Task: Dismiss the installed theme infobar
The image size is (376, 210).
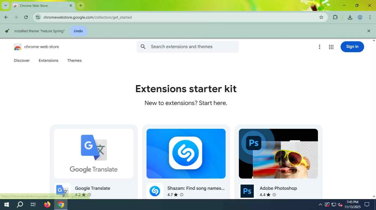Action: [x=369, y=31]
